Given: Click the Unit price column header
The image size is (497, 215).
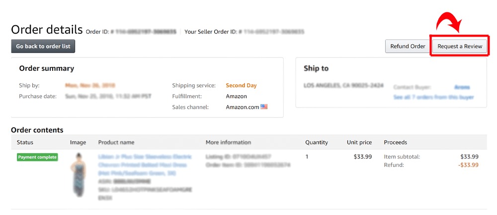Looking at the screenshot, I should tap(359, 143).
